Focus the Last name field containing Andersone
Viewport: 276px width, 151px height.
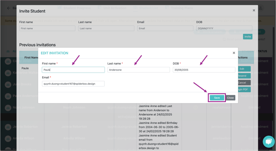(x=139, y=70)
